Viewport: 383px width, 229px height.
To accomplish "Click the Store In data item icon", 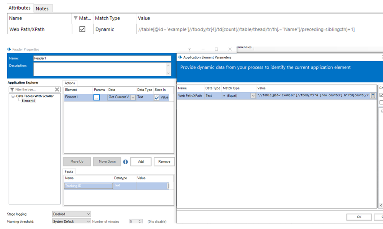I will (156, 98).
